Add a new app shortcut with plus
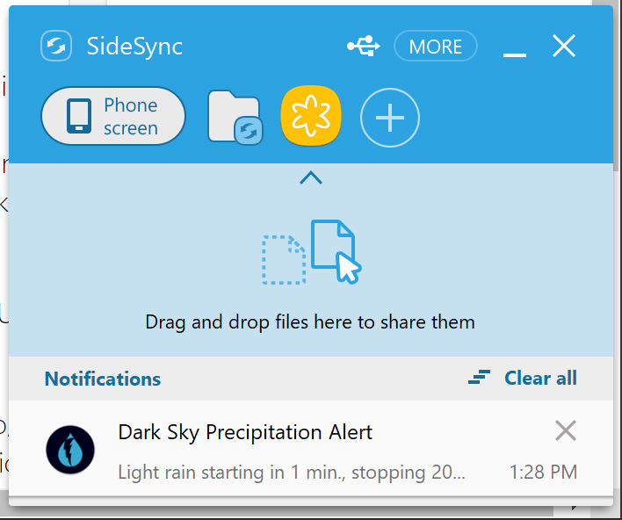Image resolution: width=622 pixels, height=520 pixels. click(390, 118)
